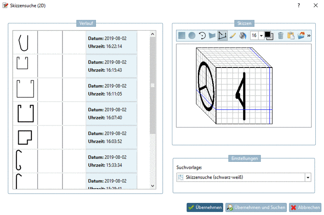
Task: Open the line width dropdown arrow
Action: pos(261,35)
